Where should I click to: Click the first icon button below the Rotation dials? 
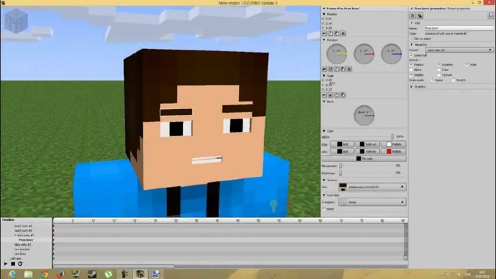[325, 69]
